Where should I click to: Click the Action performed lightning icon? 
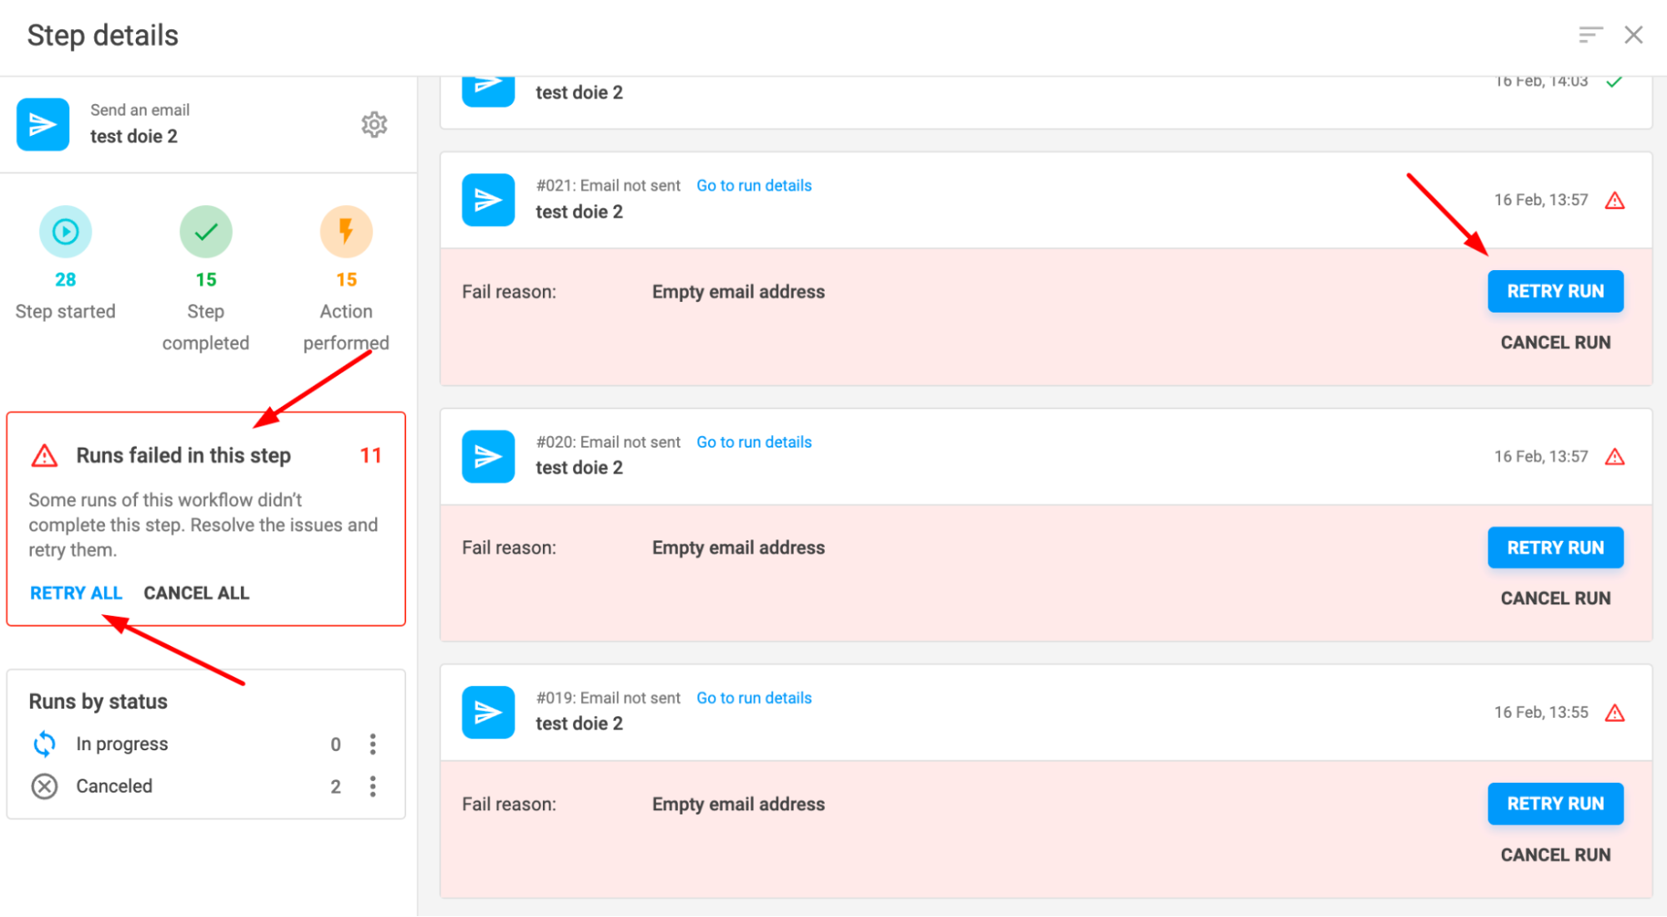coord(346,231)
